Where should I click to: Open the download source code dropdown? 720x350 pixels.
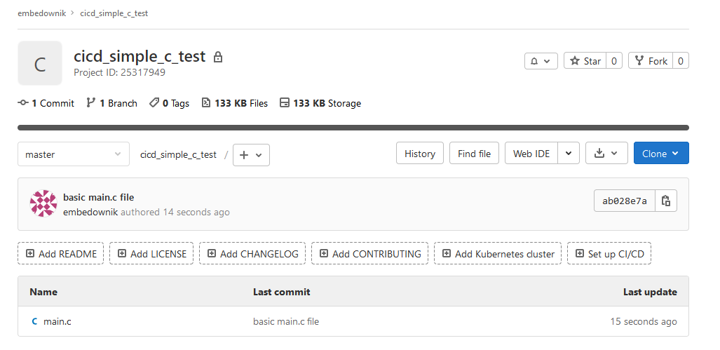[x=606, y=154]
